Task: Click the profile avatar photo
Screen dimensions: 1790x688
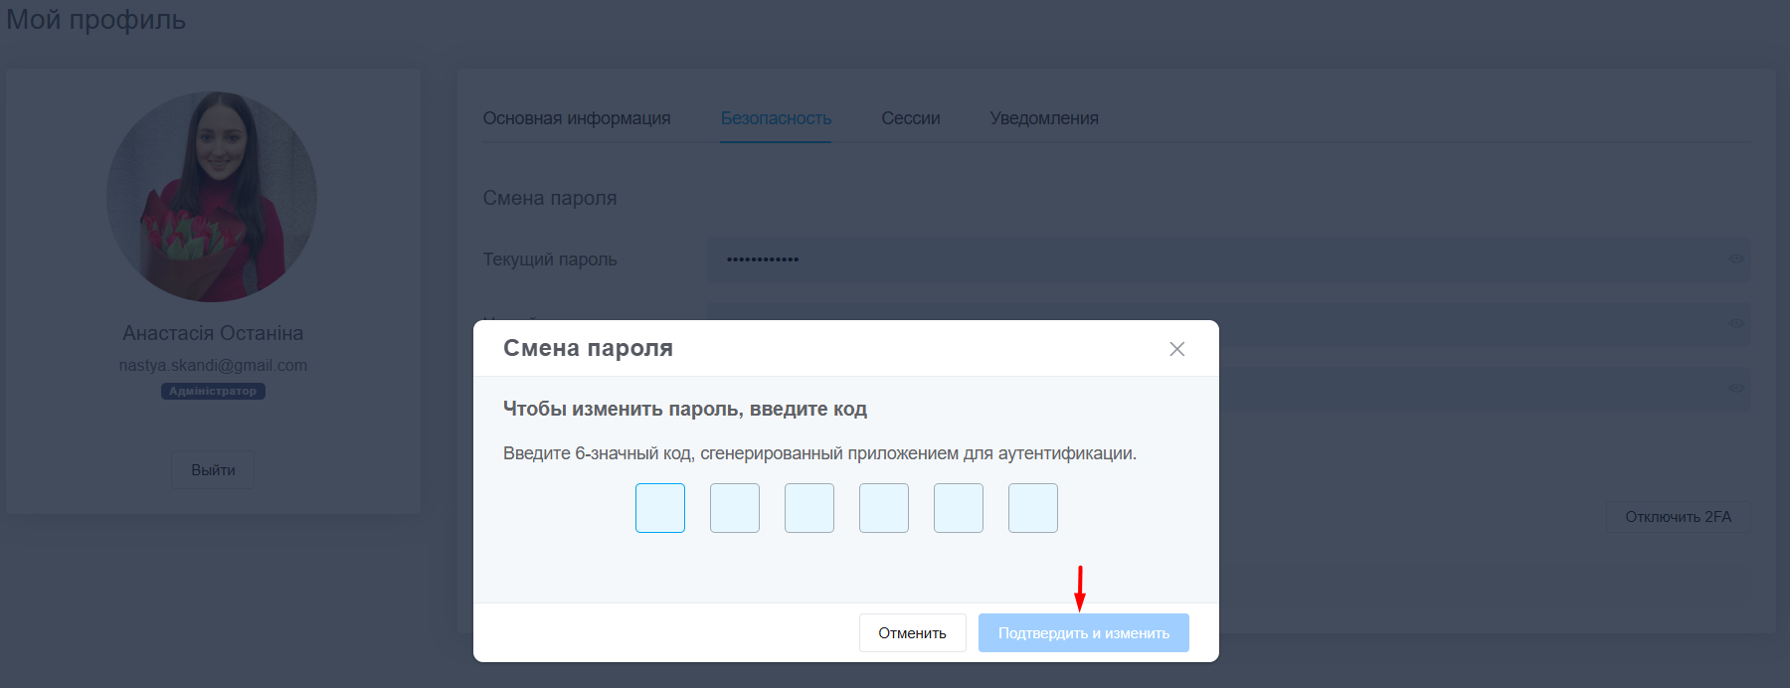Action: 212,197
